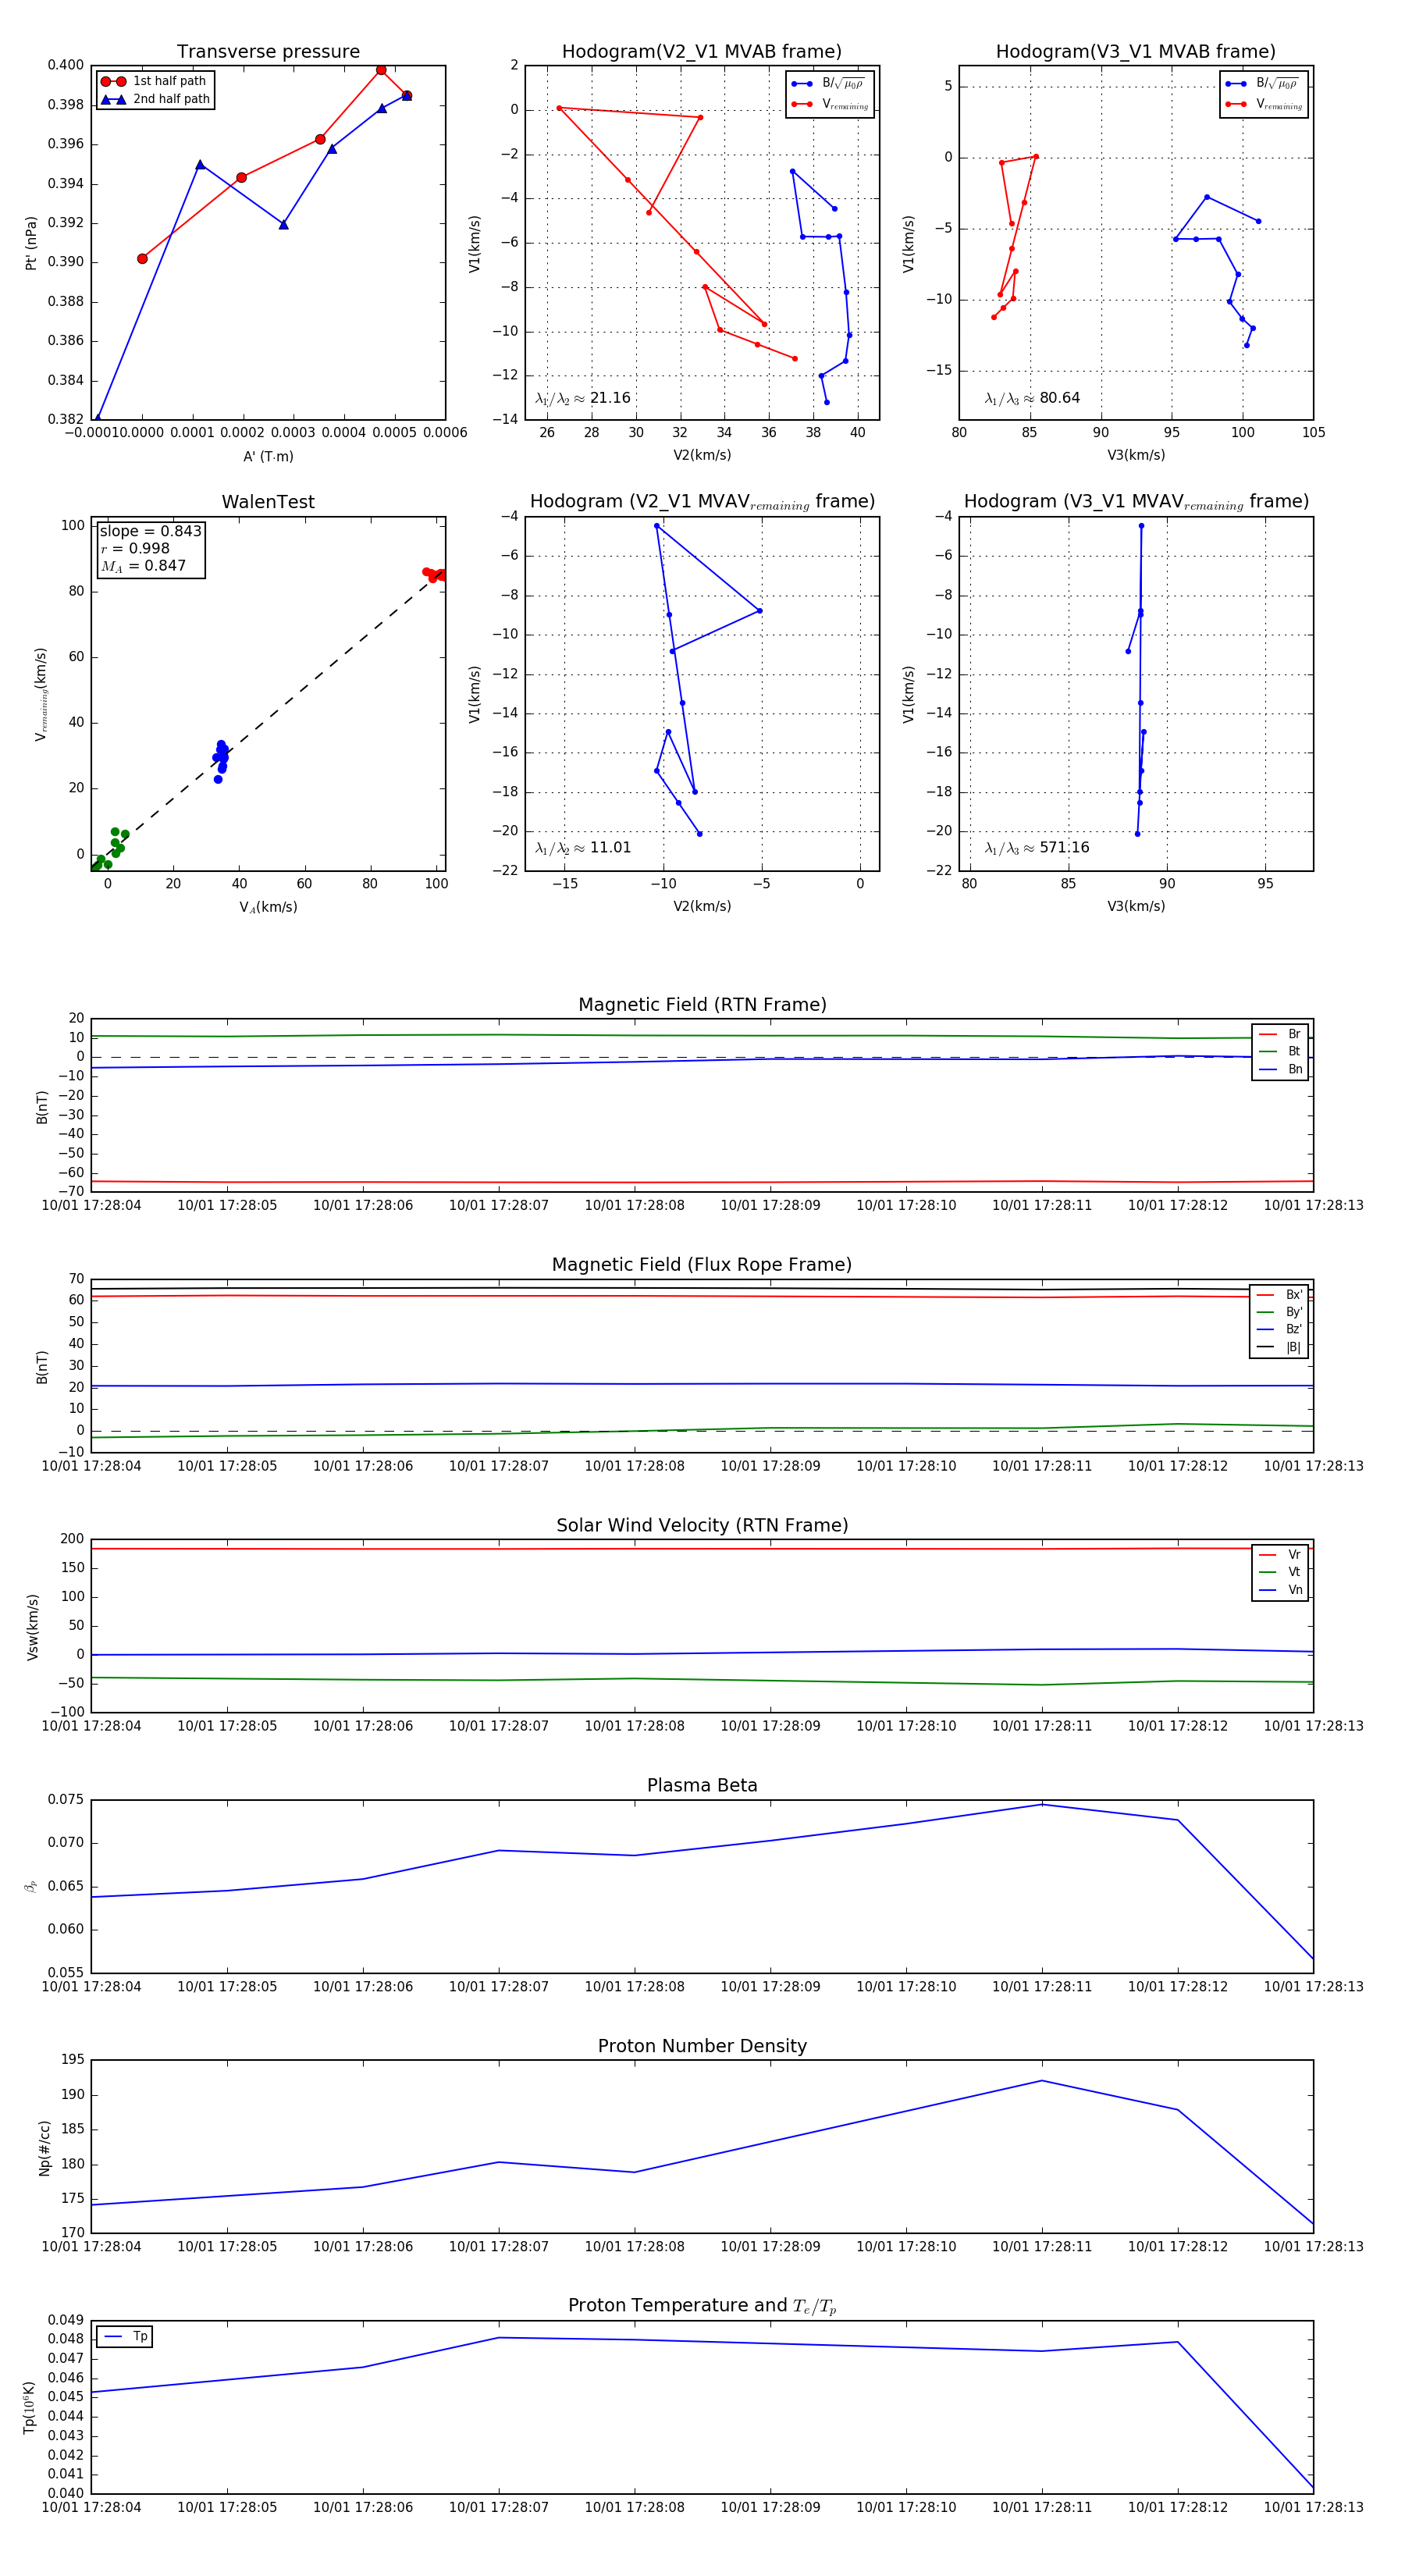Click the blue line sample beside 'Vn'
This screenshot has height=2576, width=1405.
coord(1267,1590)
